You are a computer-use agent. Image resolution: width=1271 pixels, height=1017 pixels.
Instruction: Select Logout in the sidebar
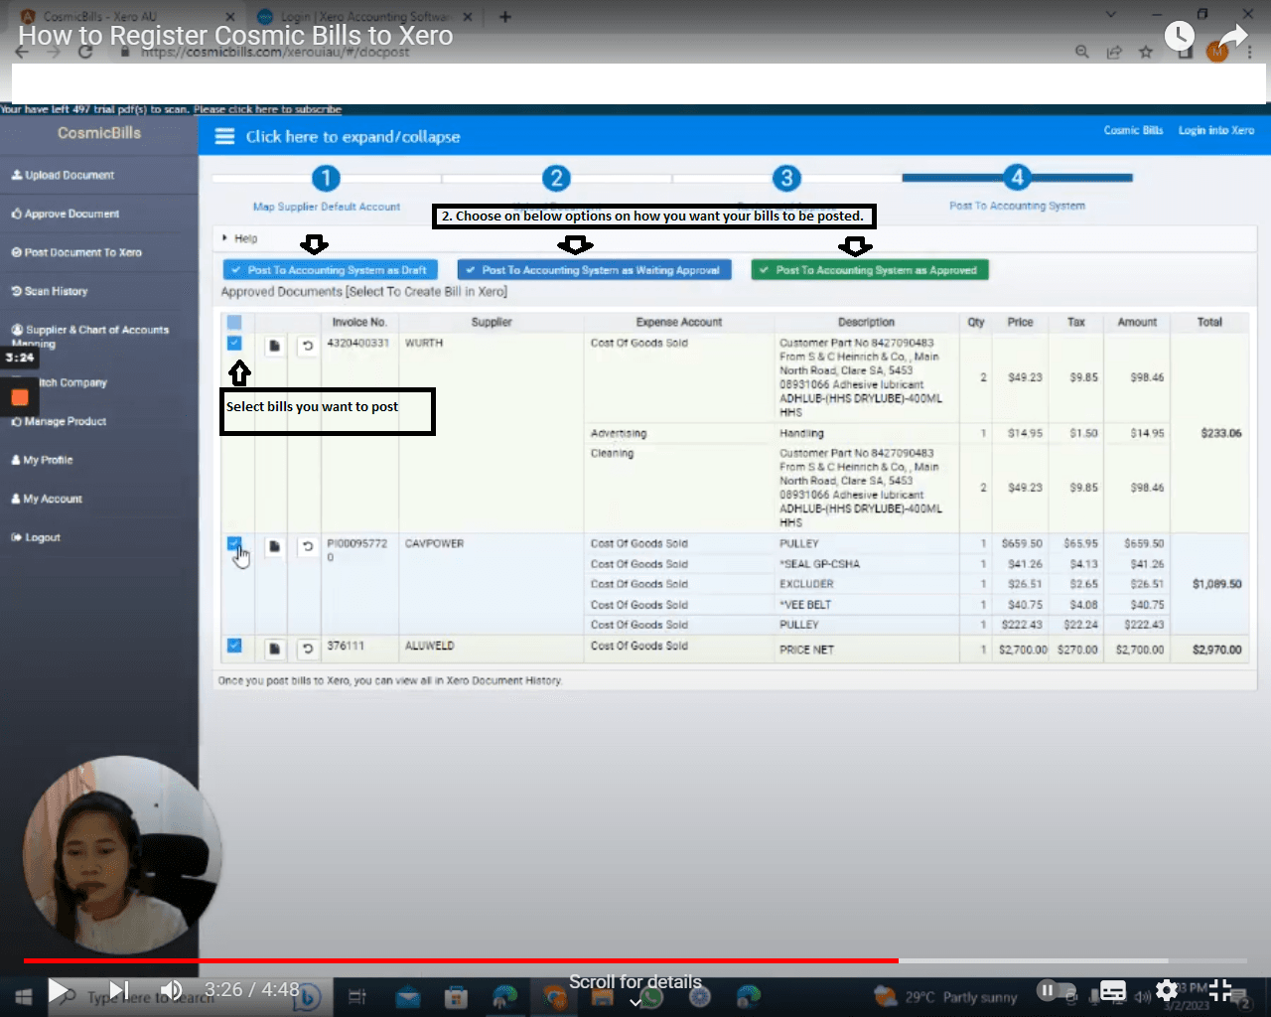click(36, 537)
